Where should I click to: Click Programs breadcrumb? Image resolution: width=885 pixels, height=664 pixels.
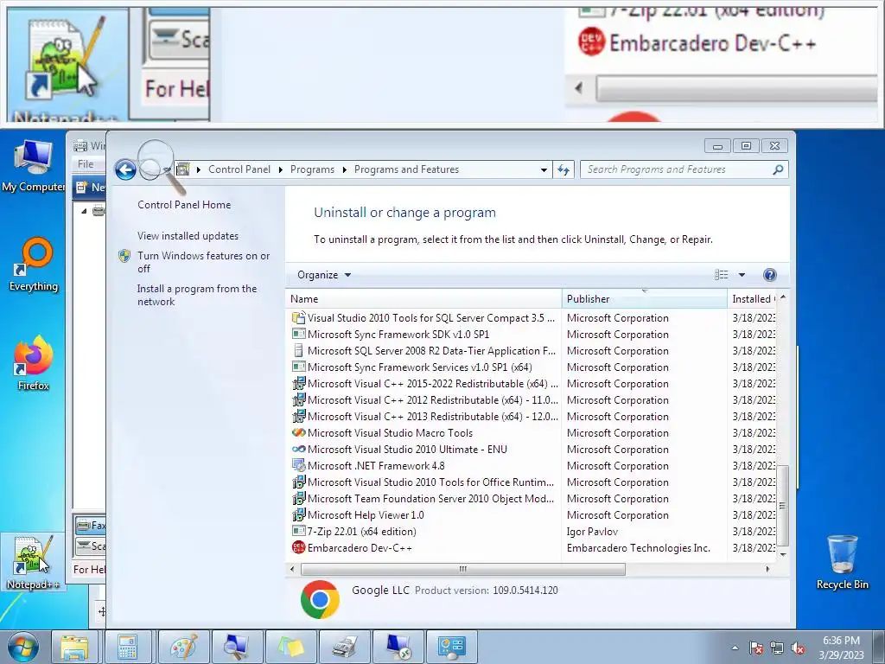[312, 169]
